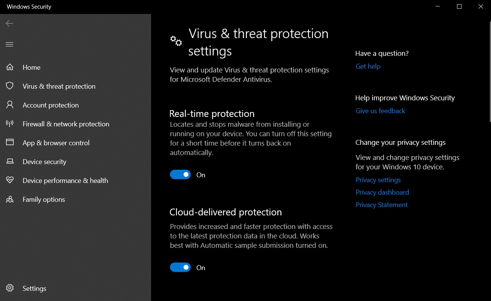Image resolution: width=491 pixels, height=301 pixels.
Task: Click Device performance & health heart icon
Action: pyautogui.click(x=10, y=180)
